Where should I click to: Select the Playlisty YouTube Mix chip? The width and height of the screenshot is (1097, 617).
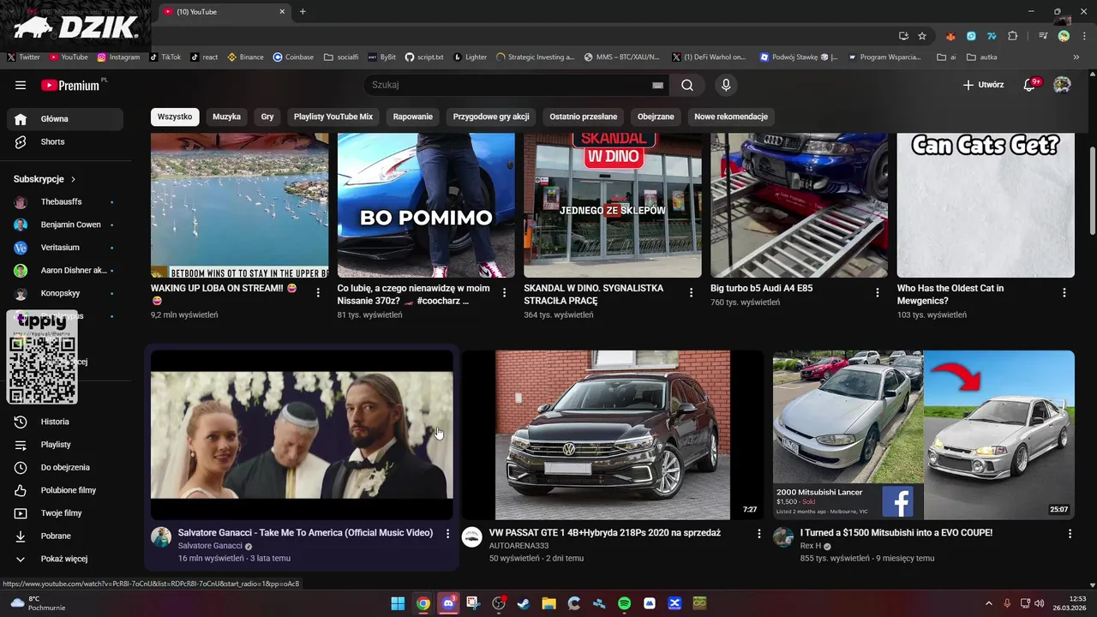(333, 117)
